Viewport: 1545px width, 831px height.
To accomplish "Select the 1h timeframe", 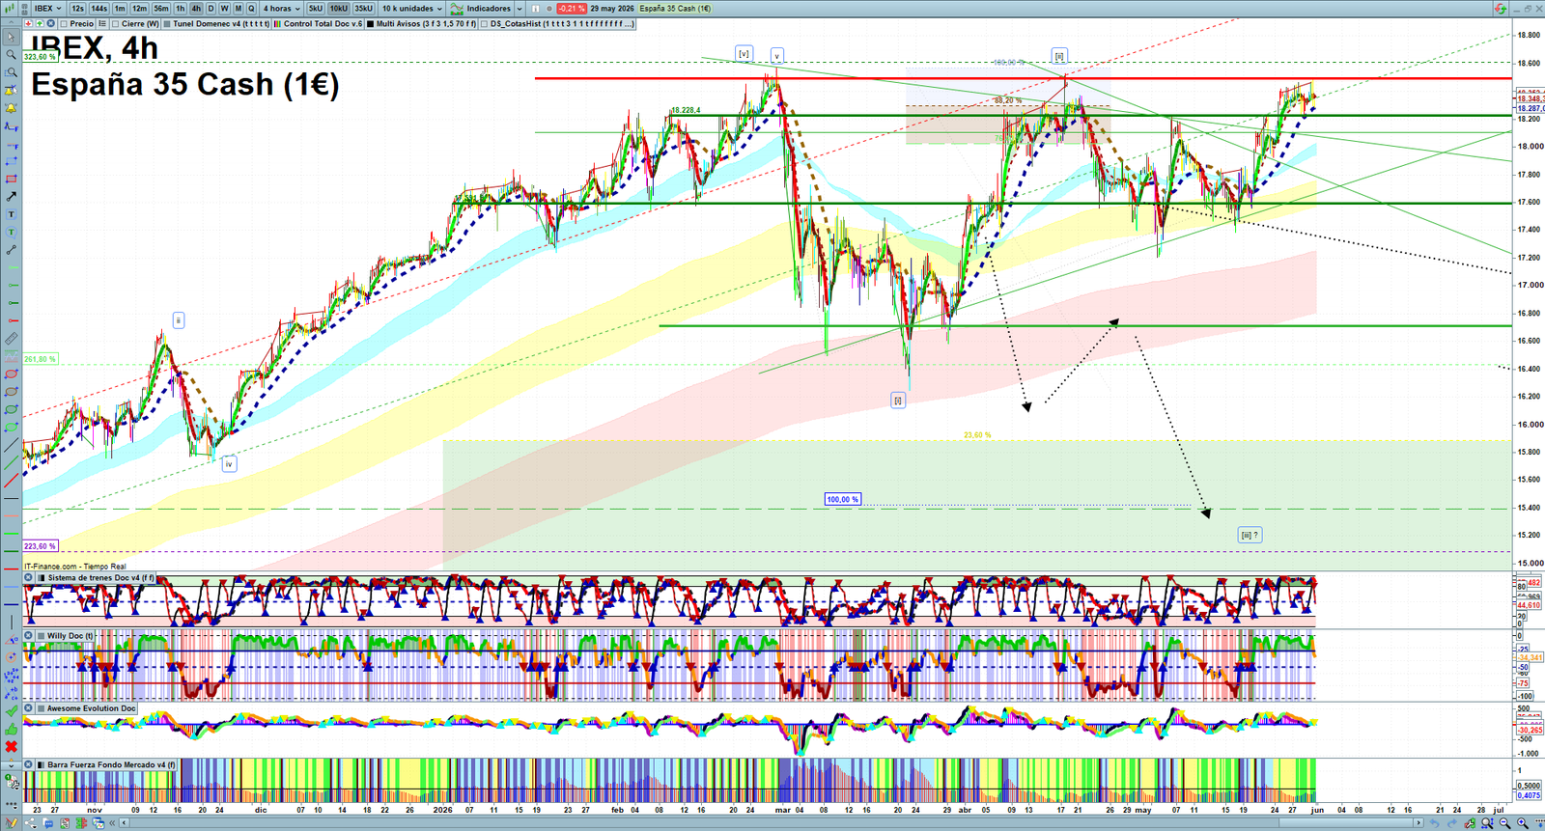I will (x=180, y=8).
